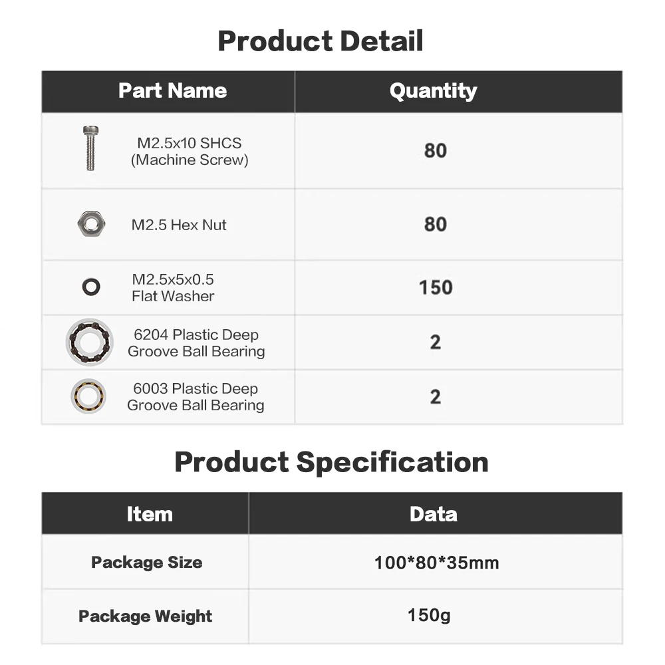Click the machine screw icon

[90, 148]
